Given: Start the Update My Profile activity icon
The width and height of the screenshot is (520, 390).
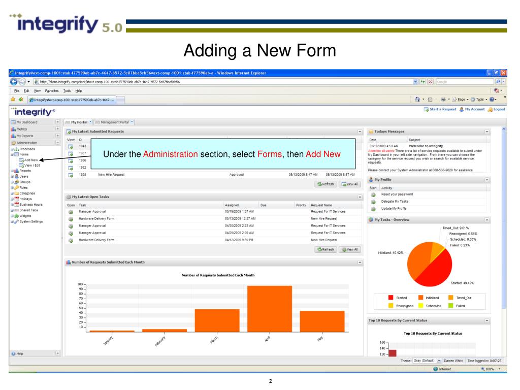Looking at the screenshot, I should tap(373, 209).
